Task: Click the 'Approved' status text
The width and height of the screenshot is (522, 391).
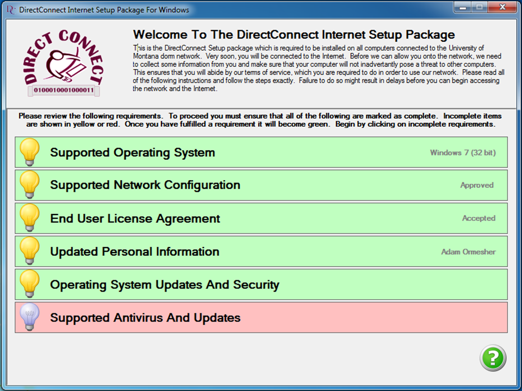Action: coord(477,185)
